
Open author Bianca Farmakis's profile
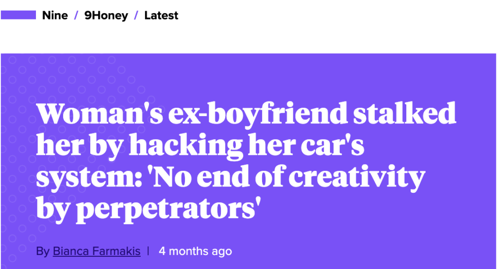coord(97,251)
